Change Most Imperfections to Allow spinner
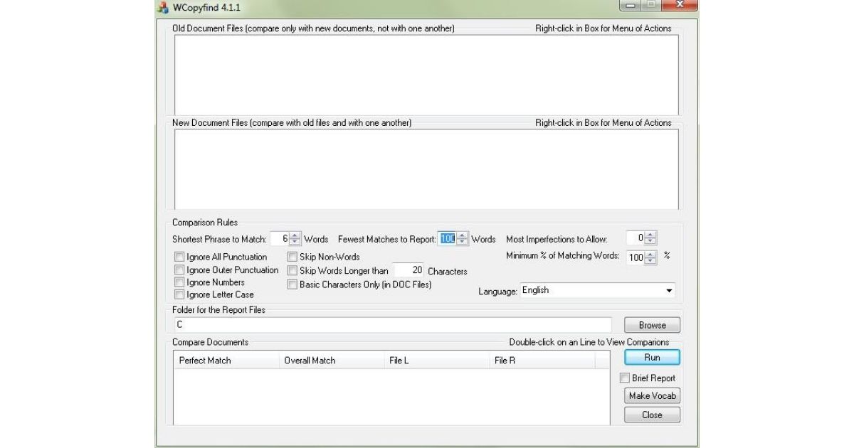 point(650,239)
